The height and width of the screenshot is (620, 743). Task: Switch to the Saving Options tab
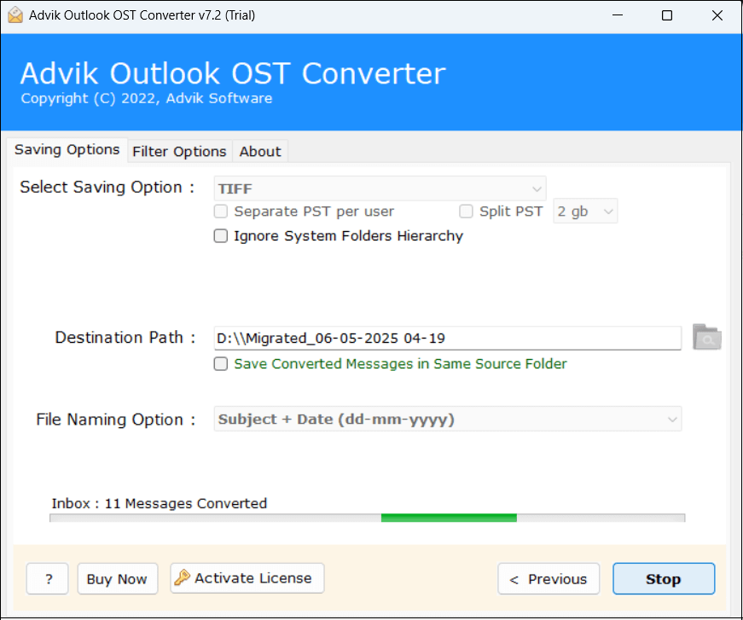pos(67,150)
